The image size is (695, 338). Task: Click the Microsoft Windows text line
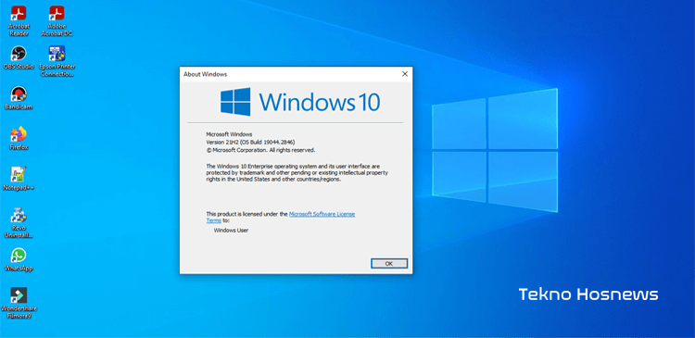[x=229, y=133]
